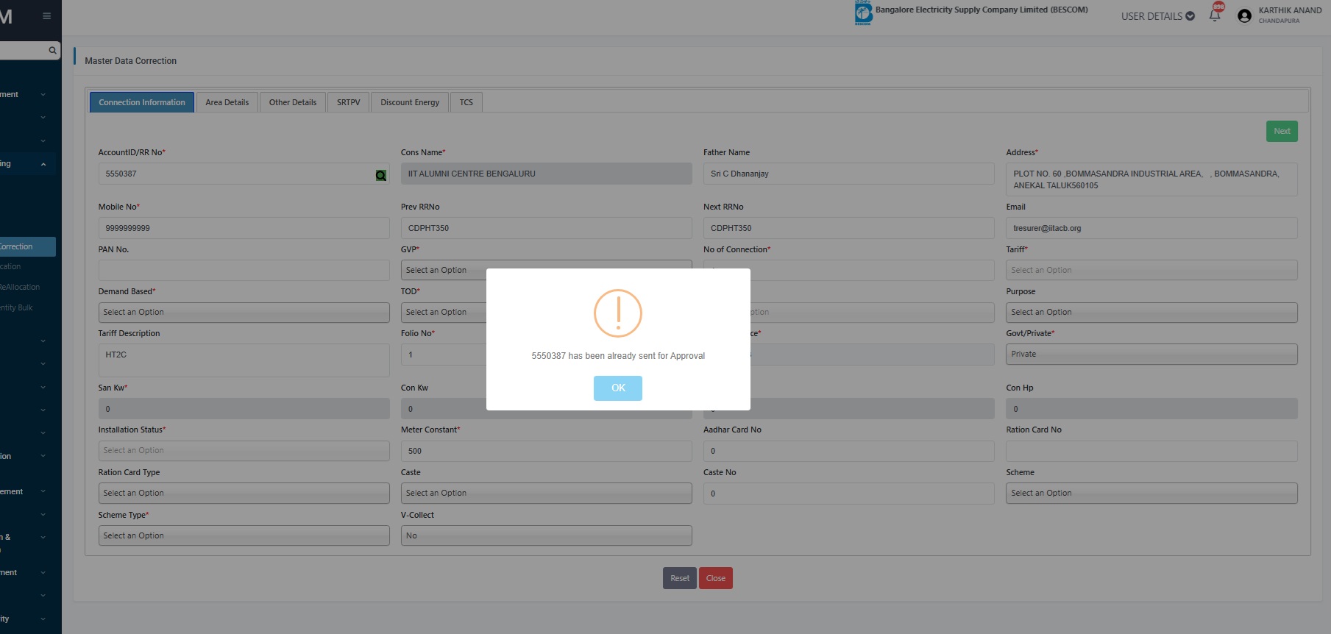Click the Con Hp input field
The height and width of the screenshot is (634, 1331).
[x=1151, y=409]
